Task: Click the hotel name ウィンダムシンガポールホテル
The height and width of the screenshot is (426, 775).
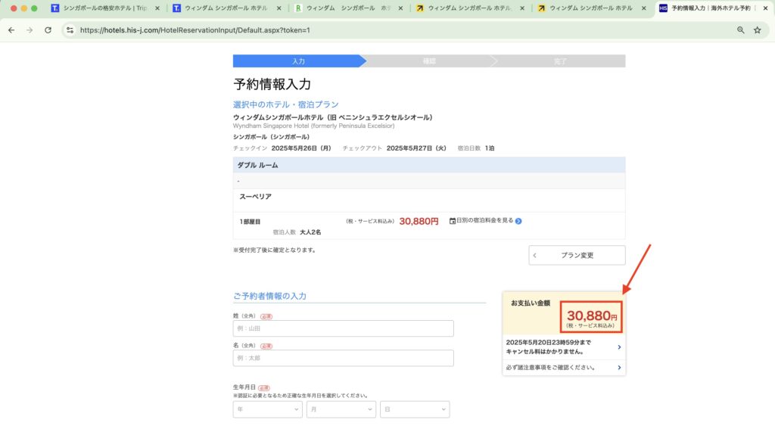Action: point(333,117)
